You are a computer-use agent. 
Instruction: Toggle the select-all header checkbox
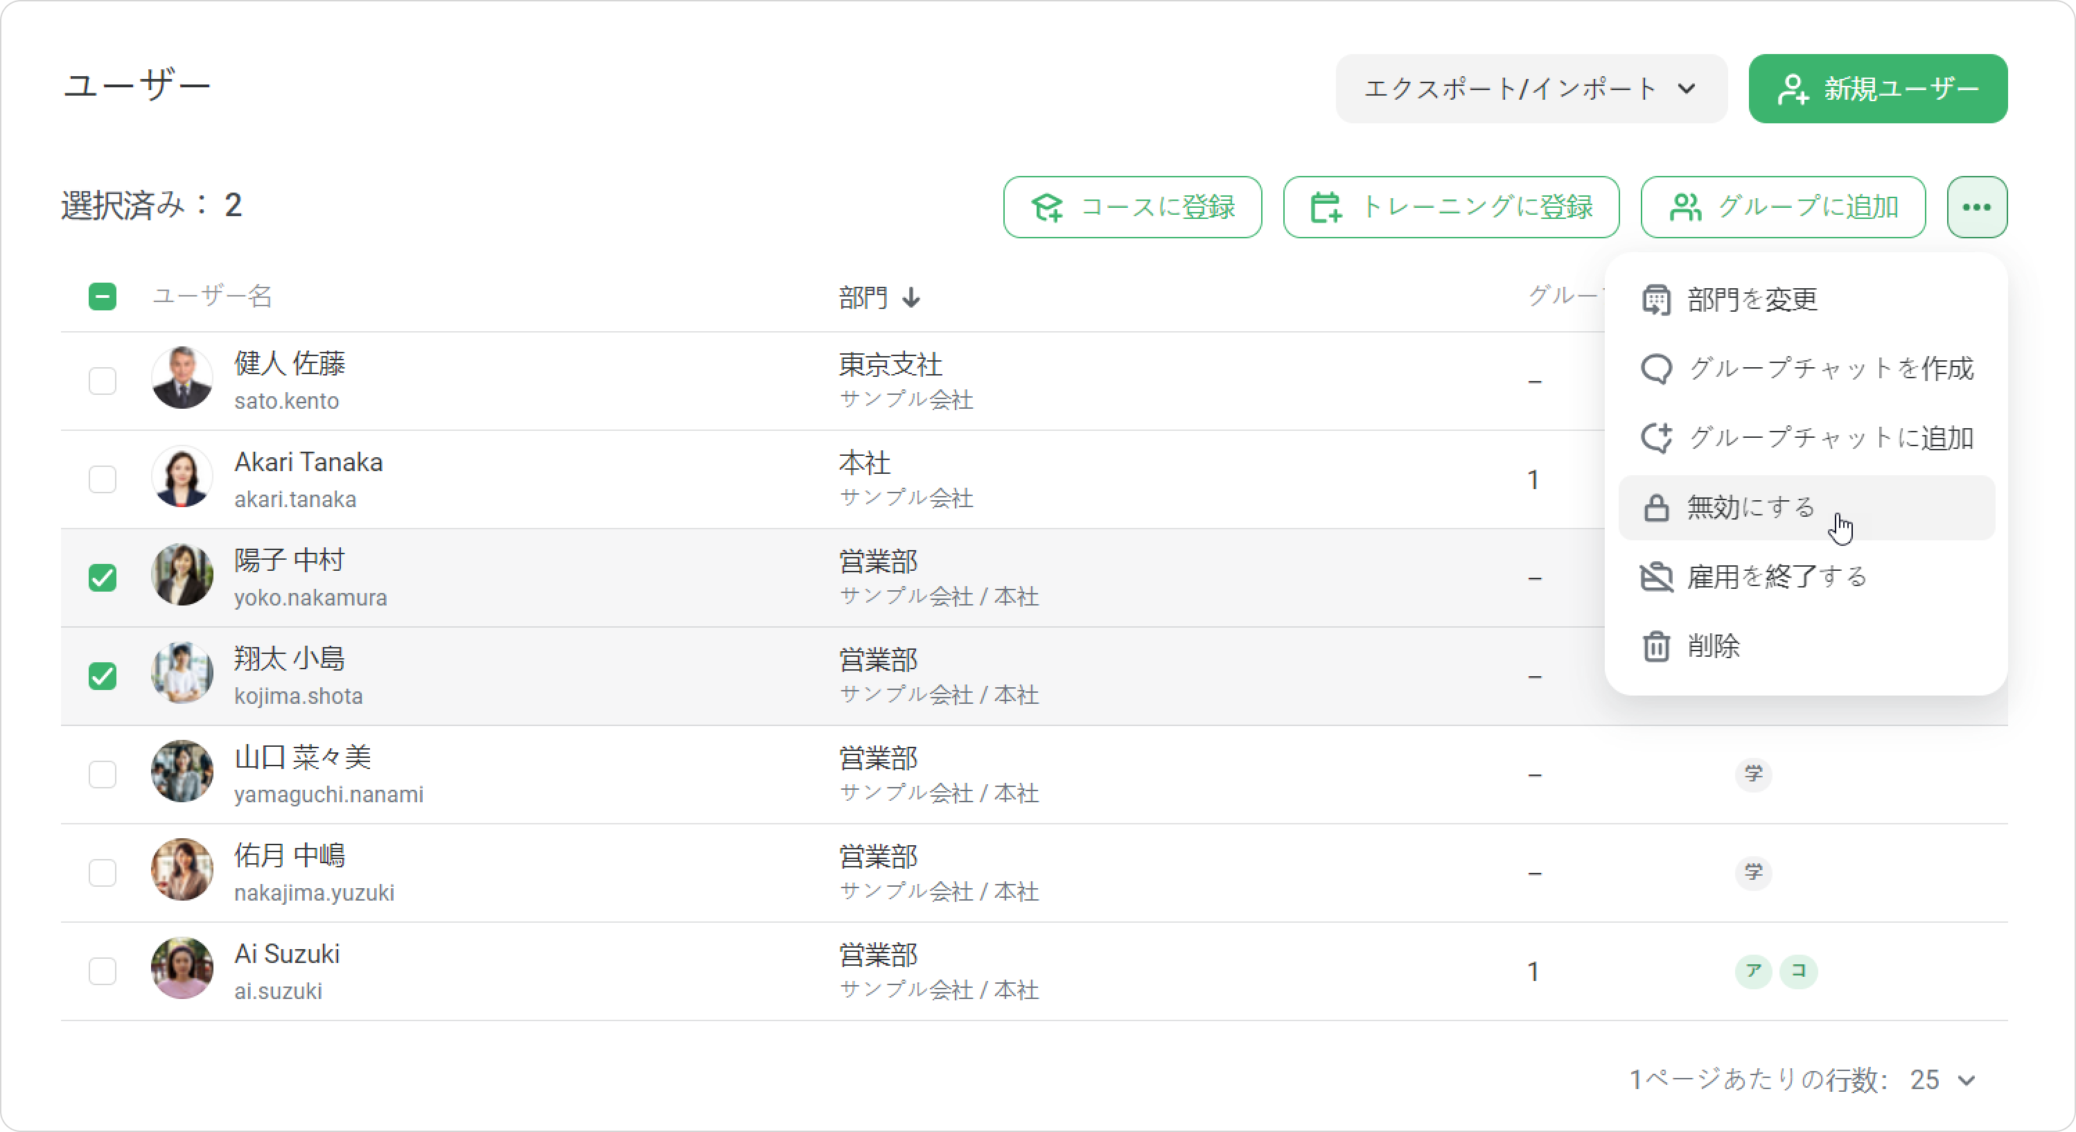(x=103, y=297)
